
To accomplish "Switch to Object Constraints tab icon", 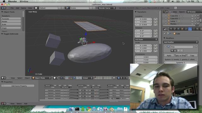I will (186, 29).
